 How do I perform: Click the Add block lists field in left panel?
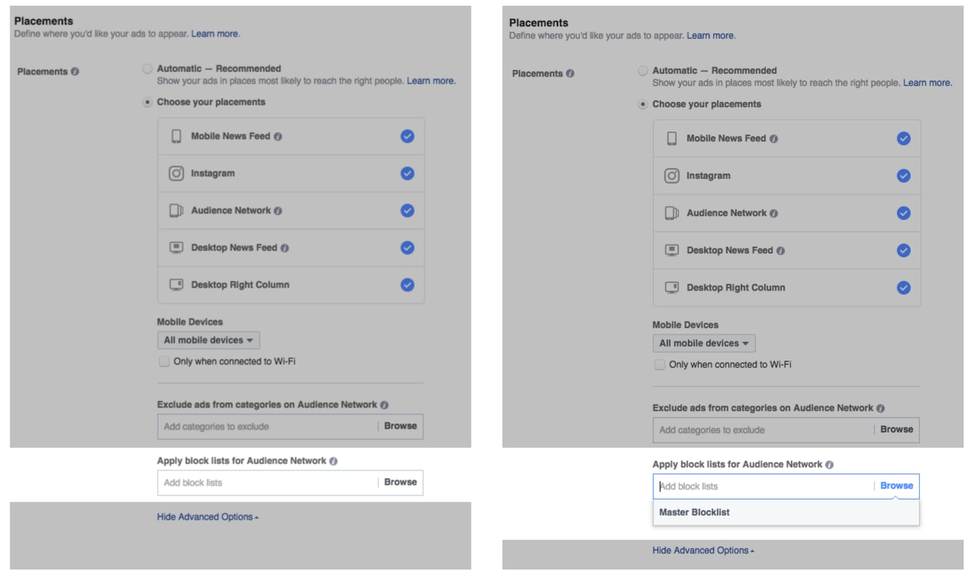267,483
